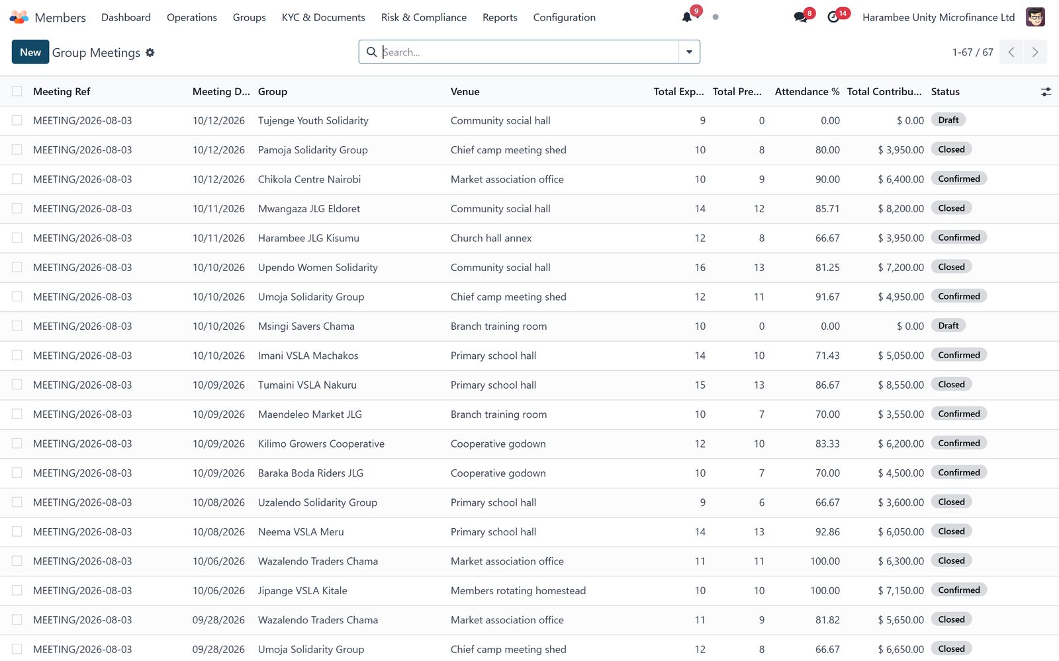Click the gray status dot indicator
The image size is (1059, 661).
pos(715,17)
